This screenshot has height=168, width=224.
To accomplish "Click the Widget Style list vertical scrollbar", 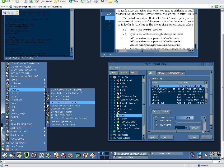I will click(x=206, y=93).
